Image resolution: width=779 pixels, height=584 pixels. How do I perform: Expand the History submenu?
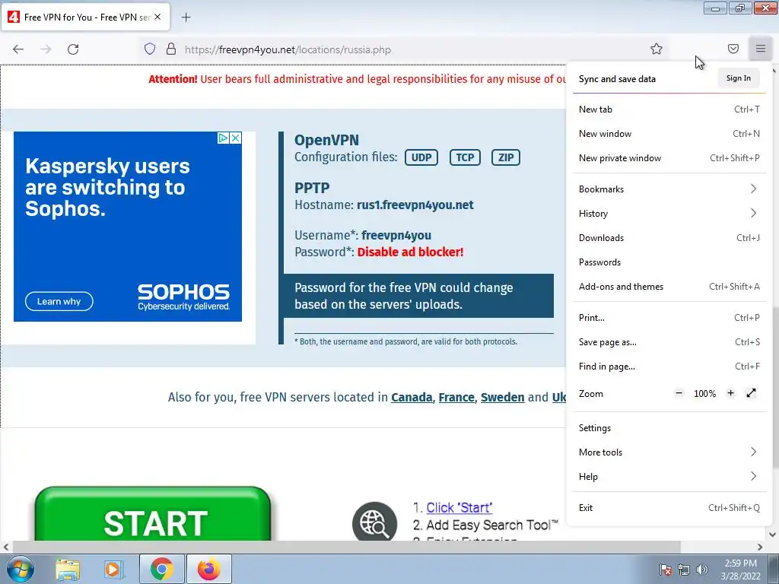click(669, 213)
